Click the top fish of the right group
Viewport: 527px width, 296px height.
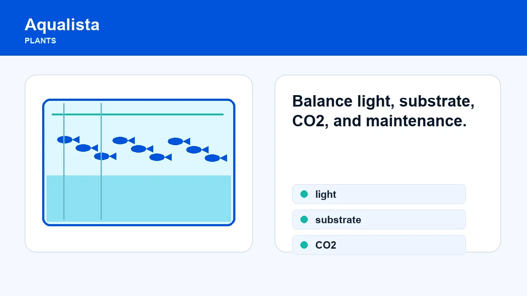pos(179,141)
